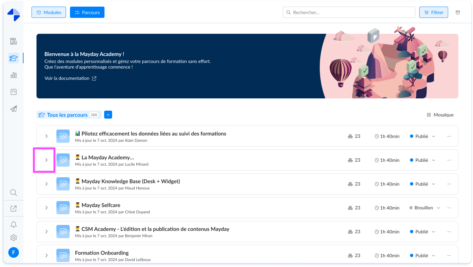Click inside the Rechercher search field
The height and width of the screenshot is (267, 473).
pos(349,12)
